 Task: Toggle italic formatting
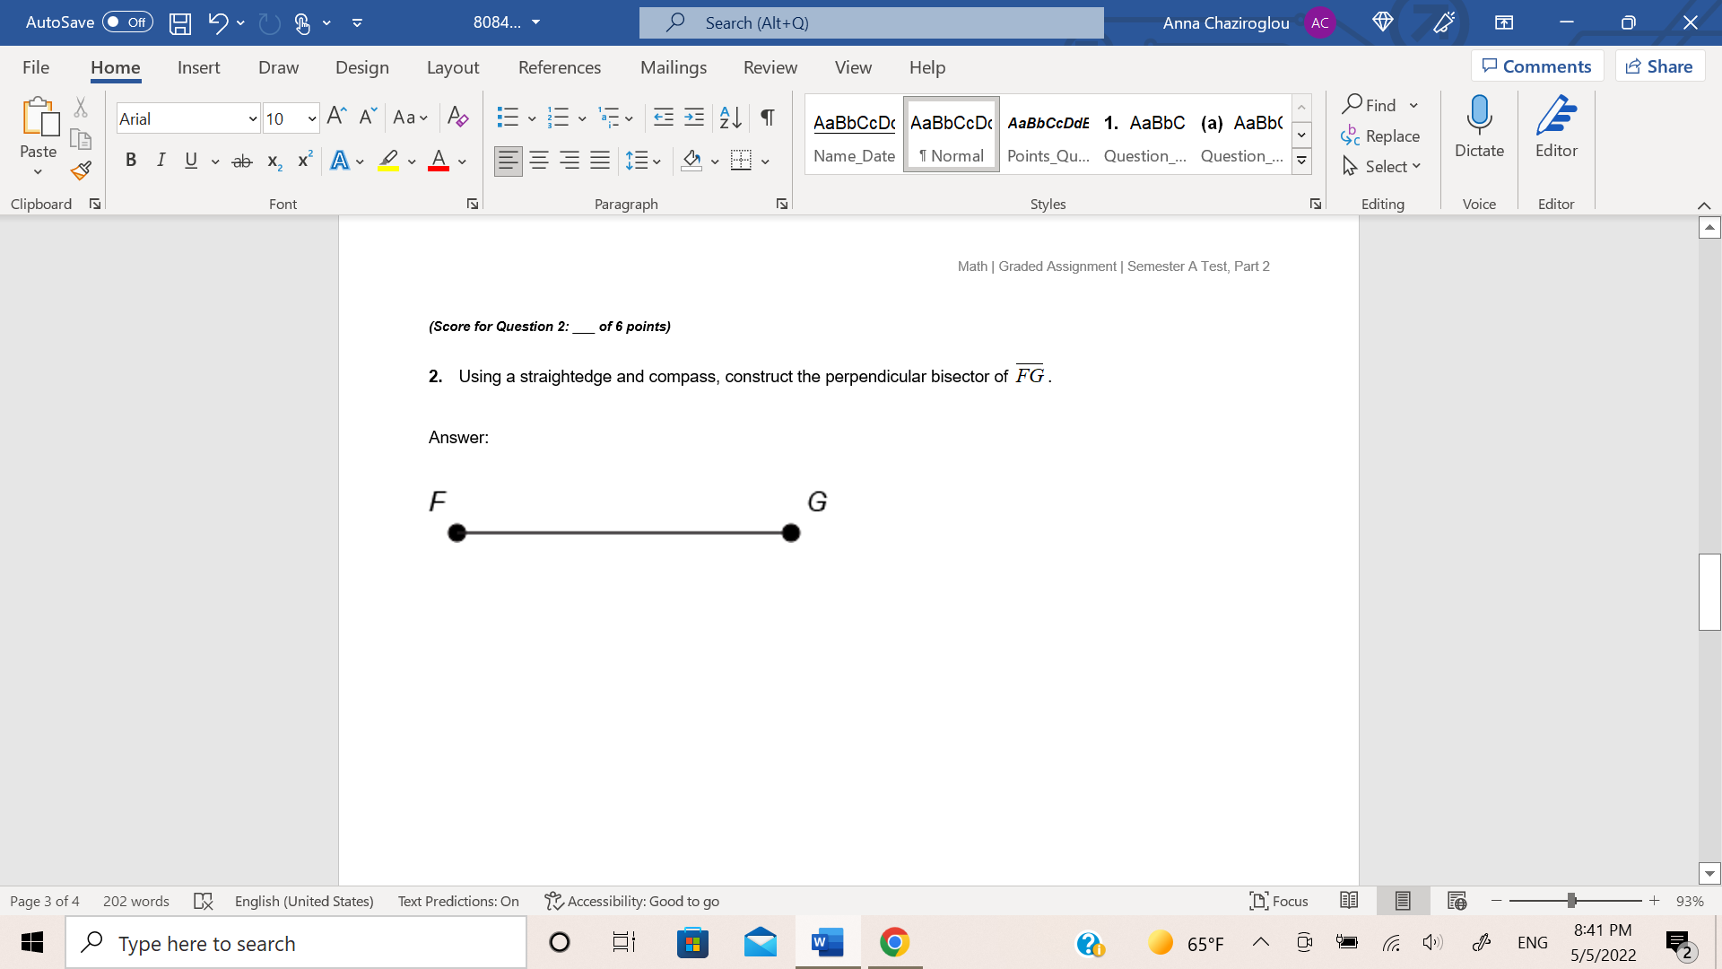pyautogui.click(x=161, y=161)
